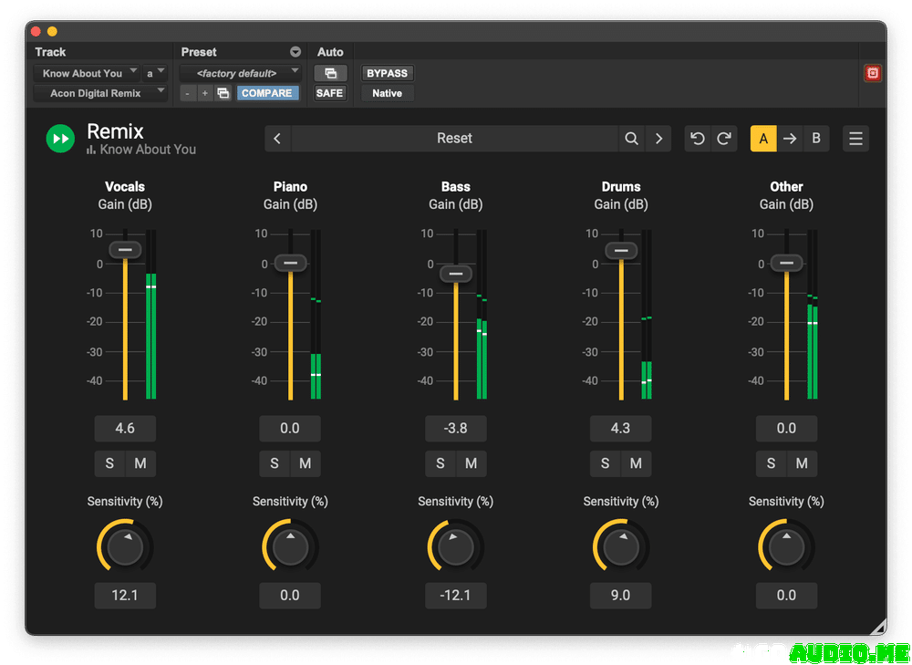The image size is (912, 665).
Task: Click the Other gain fader handle
Action: 786,263
